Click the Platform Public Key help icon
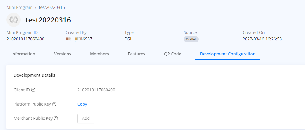 point(54,104)
